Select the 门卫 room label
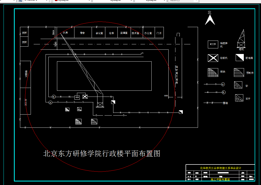261x185 pixels. 159,33
